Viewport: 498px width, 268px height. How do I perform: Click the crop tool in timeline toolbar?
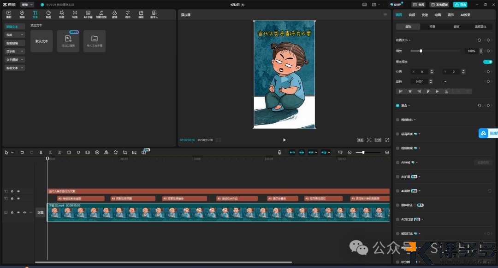tap(125, 152)
